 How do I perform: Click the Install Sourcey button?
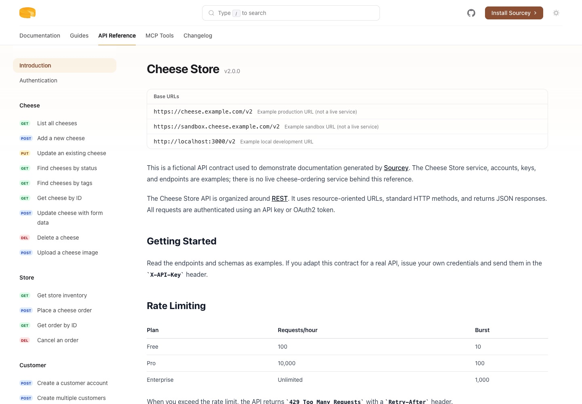click(x=514, y=13)
